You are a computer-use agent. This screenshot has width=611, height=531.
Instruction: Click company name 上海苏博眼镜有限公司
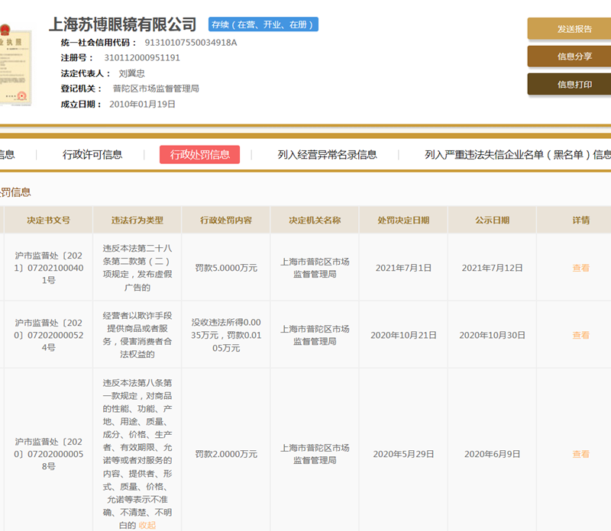pos(122,24)
